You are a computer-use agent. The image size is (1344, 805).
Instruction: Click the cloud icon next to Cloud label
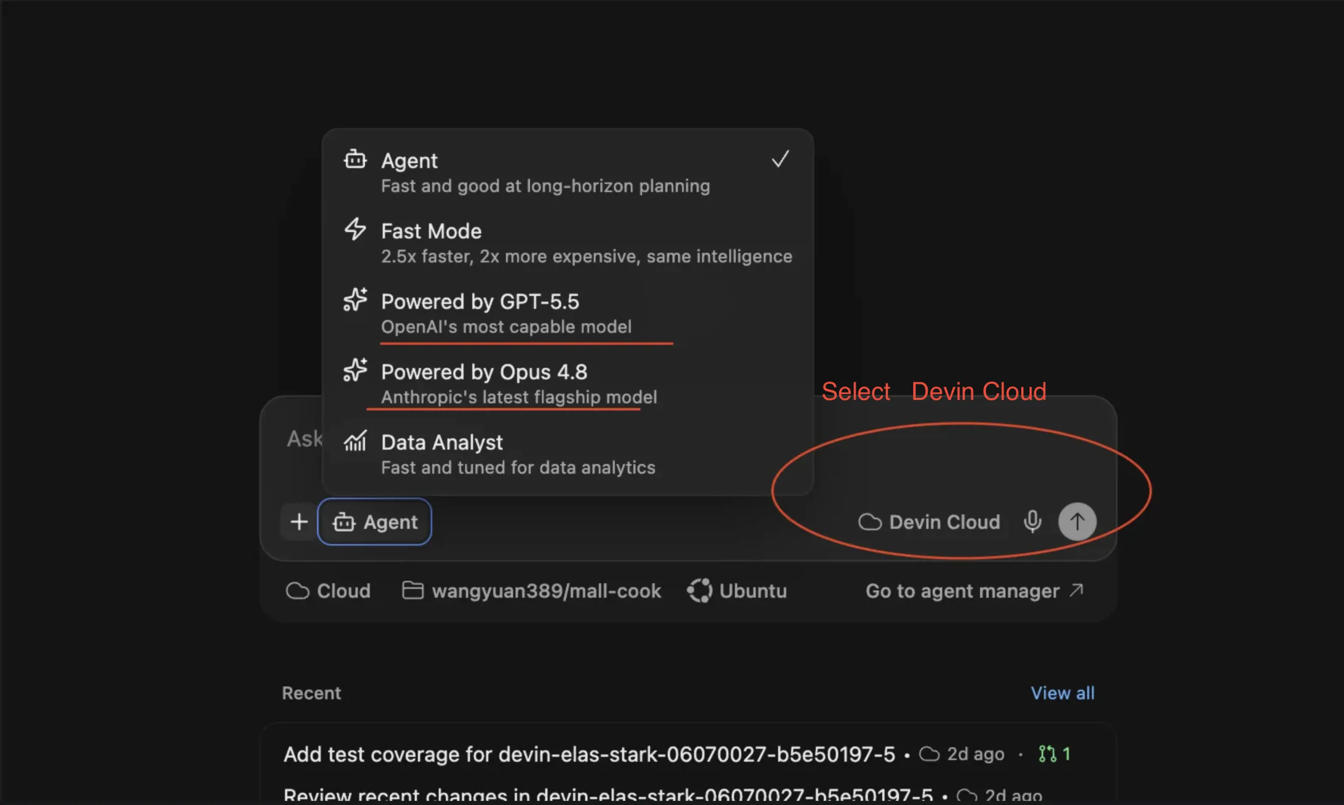coord(297,591)
